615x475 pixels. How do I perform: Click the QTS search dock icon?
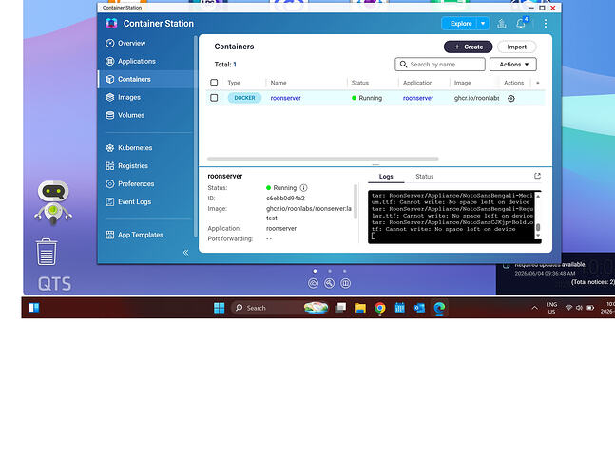point(330,283)
